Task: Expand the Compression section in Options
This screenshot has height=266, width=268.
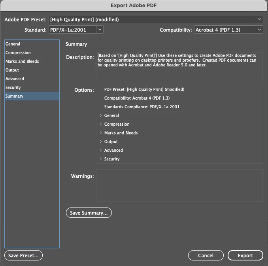Action: point(101,124)
